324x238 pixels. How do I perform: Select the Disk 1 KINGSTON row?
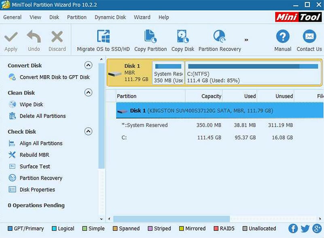220,111
